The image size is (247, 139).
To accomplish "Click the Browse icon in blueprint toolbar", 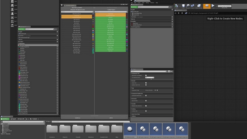I will pos(188,6).
